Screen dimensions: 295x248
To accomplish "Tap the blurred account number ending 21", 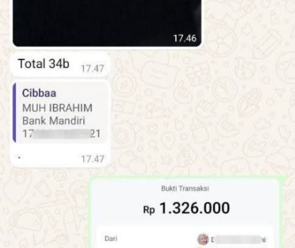I will point(61,133).
